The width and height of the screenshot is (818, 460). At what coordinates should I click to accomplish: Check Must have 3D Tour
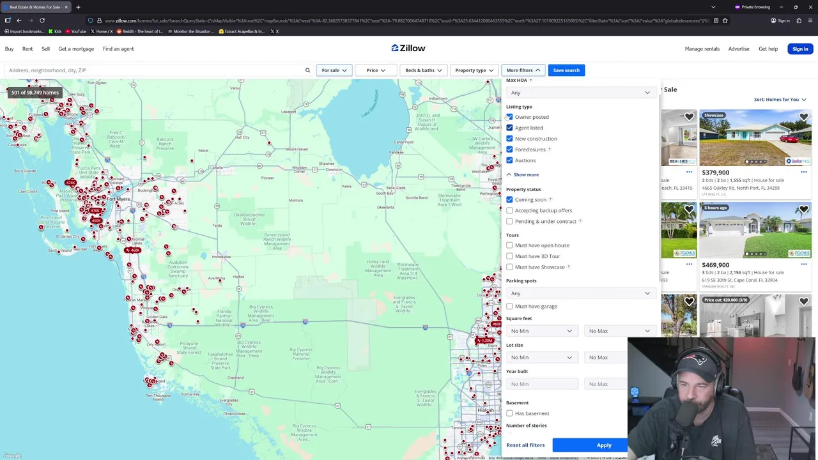(509, 256)
